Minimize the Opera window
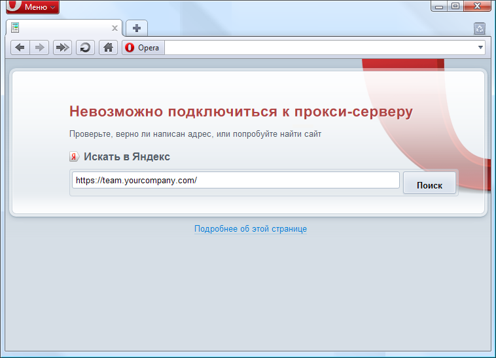Viewport: 496px width, 358px height. [x=439, y=6]
